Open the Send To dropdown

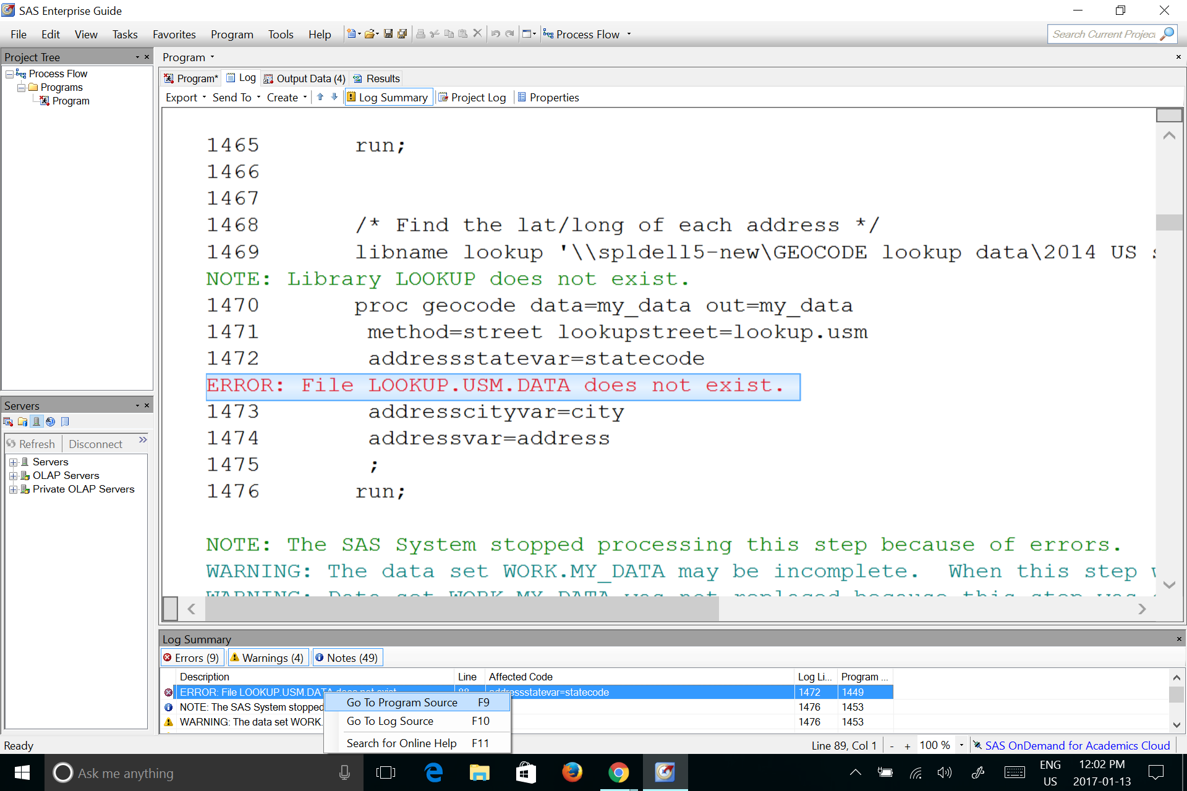[236, 98]
